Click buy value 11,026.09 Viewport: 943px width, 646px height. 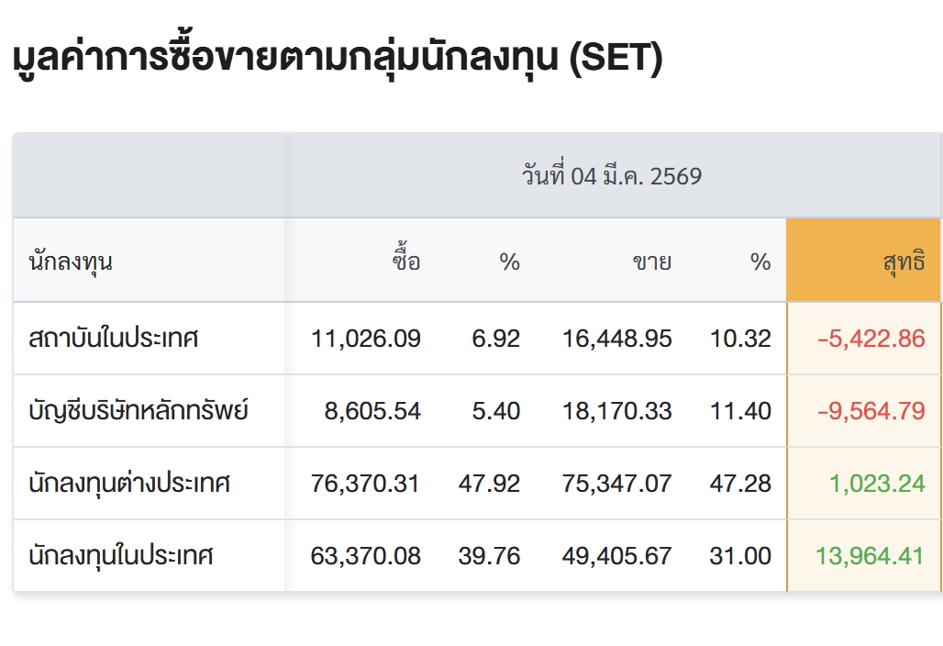[366, 339]
